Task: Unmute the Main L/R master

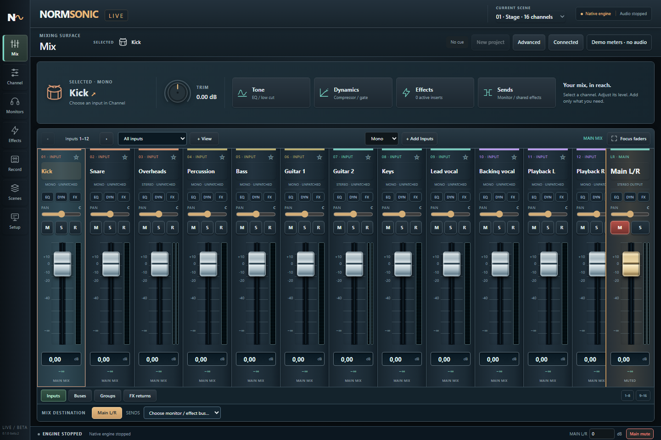Action: click(620, 228)
